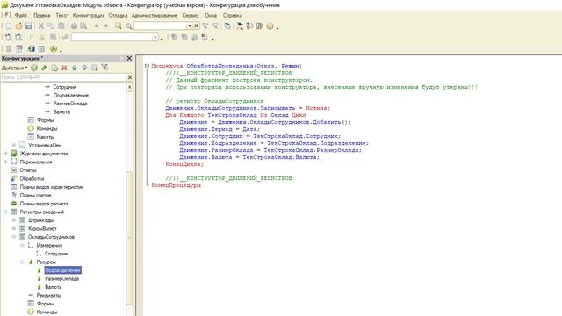This screenshot has width=562, height=316.
Task: Click the print icon in main toolbar
Action: coord(74,25)
